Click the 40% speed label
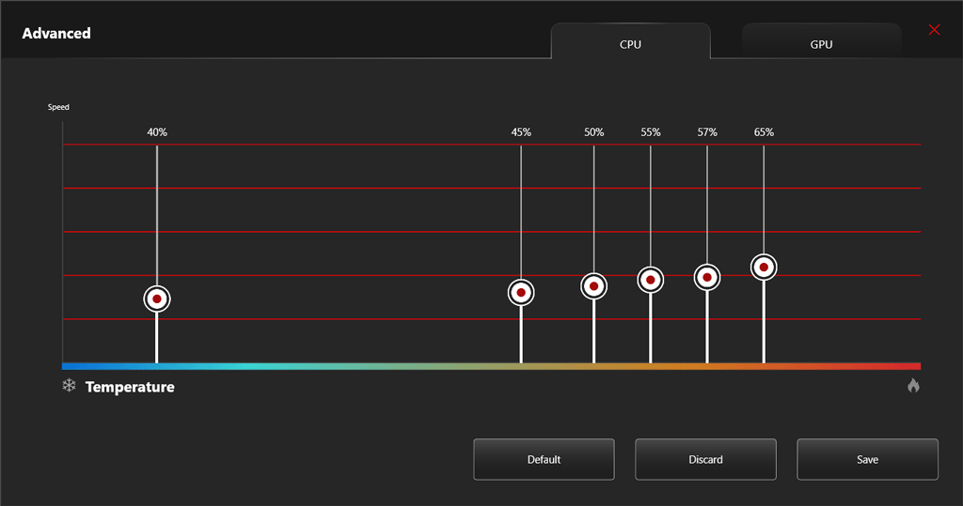Viewport: 963px width, 506px height. pos(157,132)
